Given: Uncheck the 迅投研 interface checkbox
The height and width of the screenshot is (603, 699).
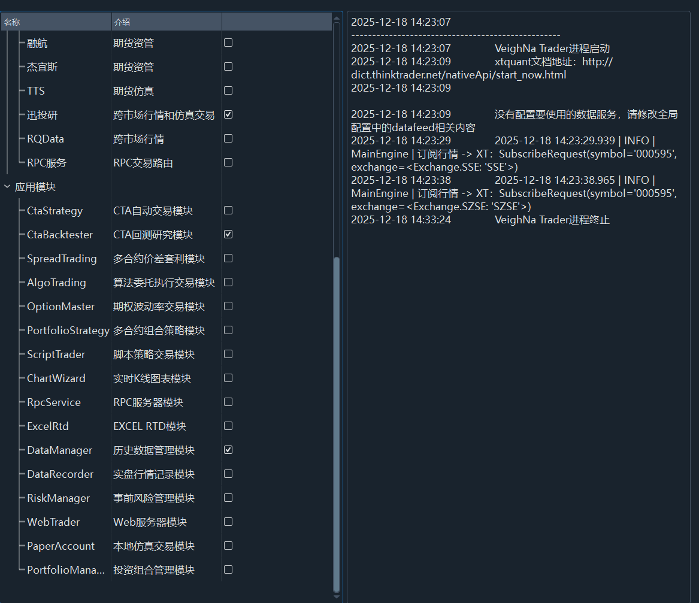Looking at the screenshot, I should [x=228, y=114].
